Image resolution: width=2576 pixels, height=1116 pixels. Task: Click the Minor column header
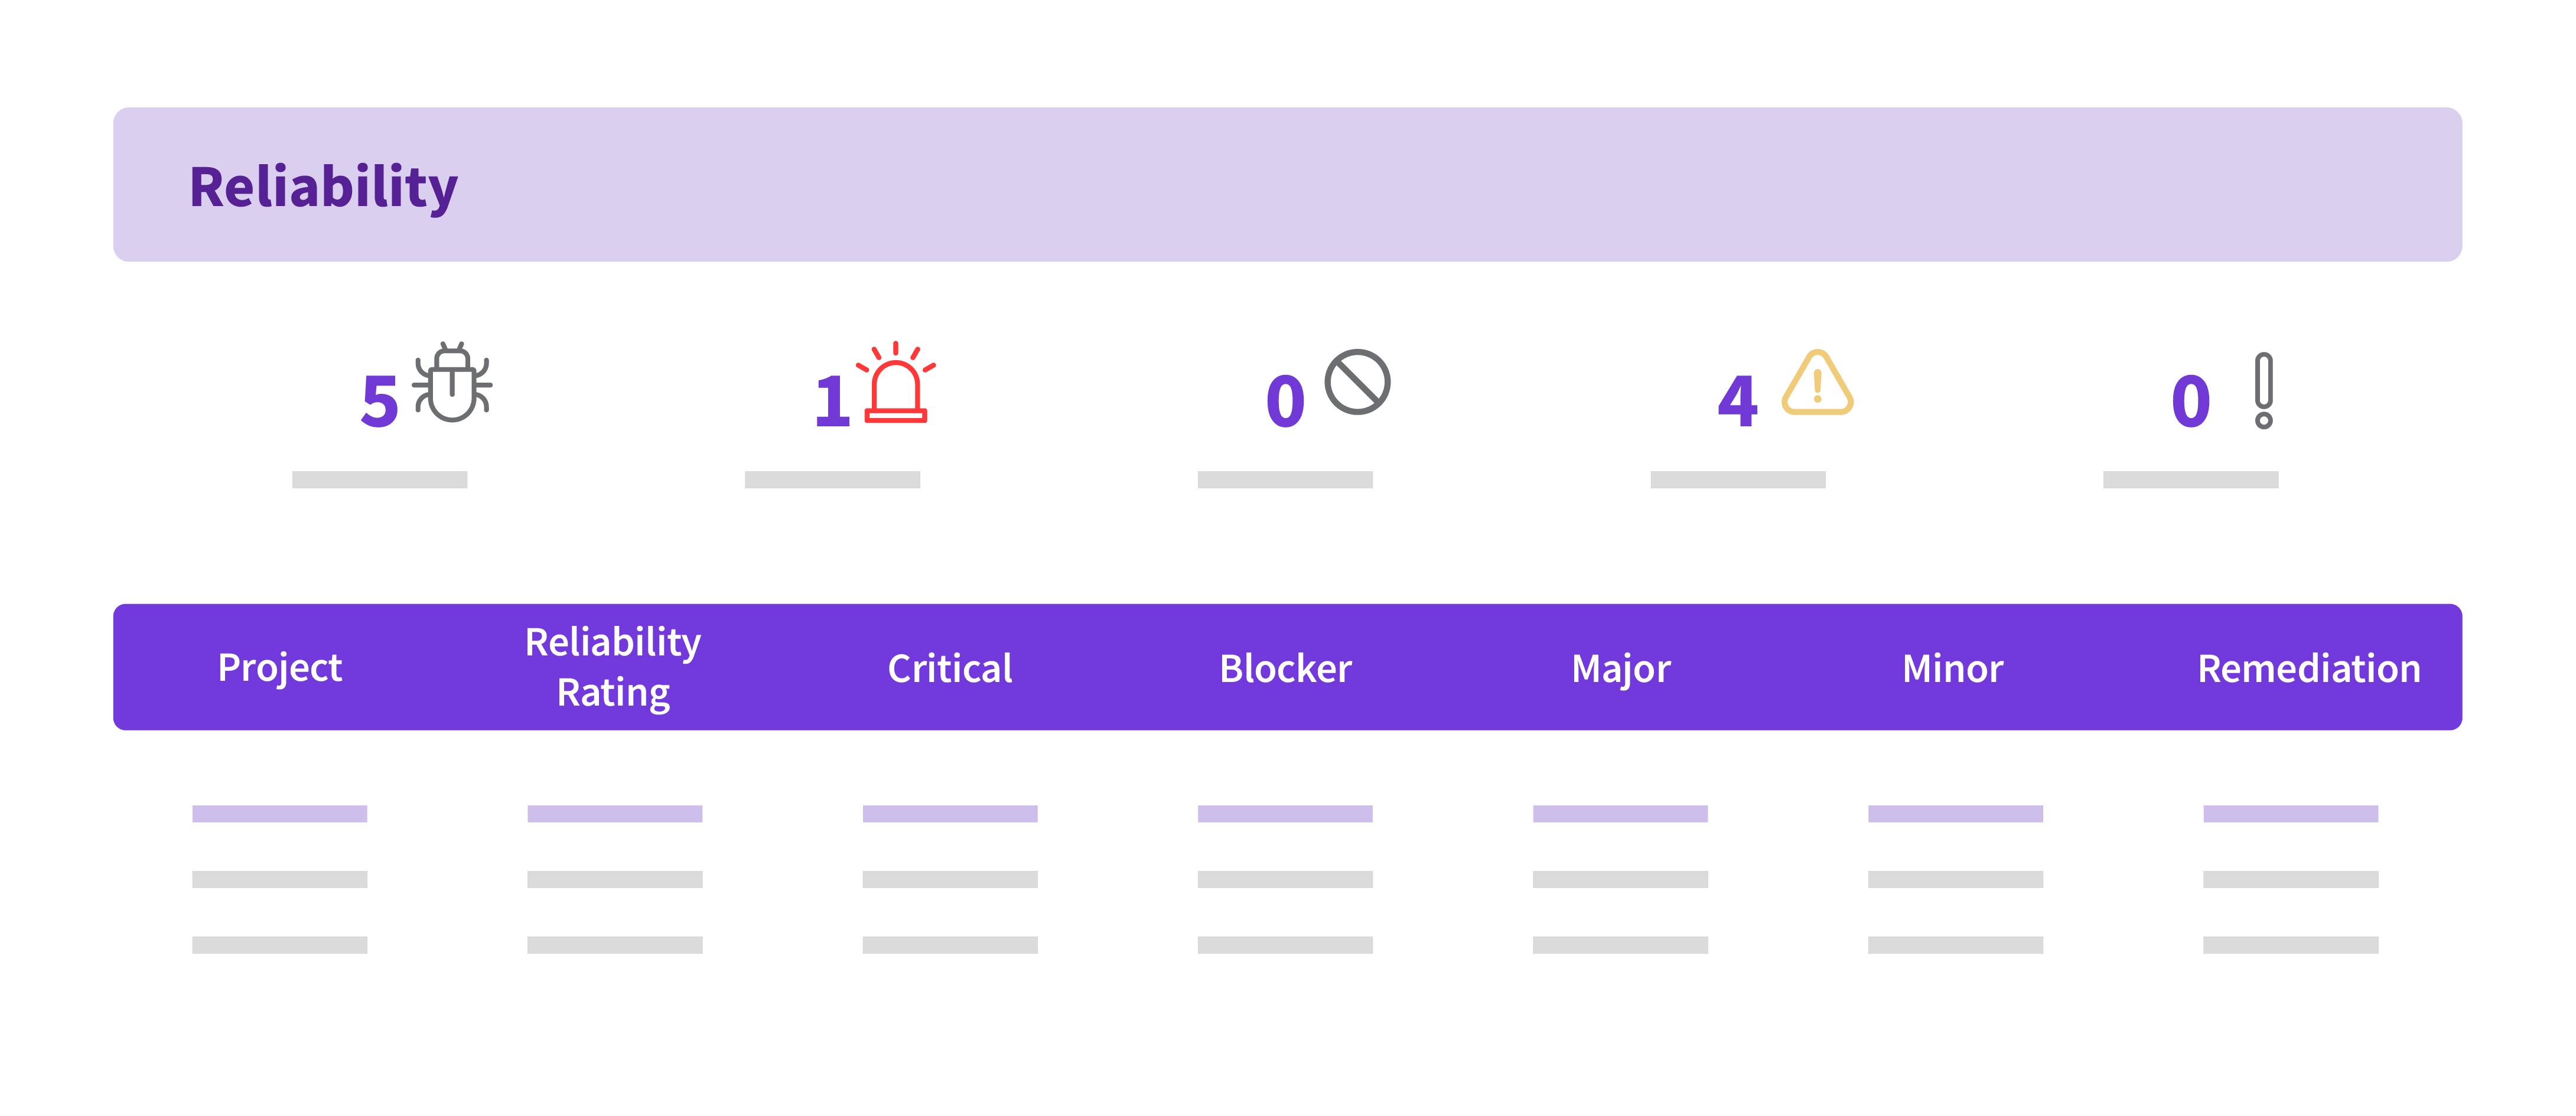point(1952,668)
